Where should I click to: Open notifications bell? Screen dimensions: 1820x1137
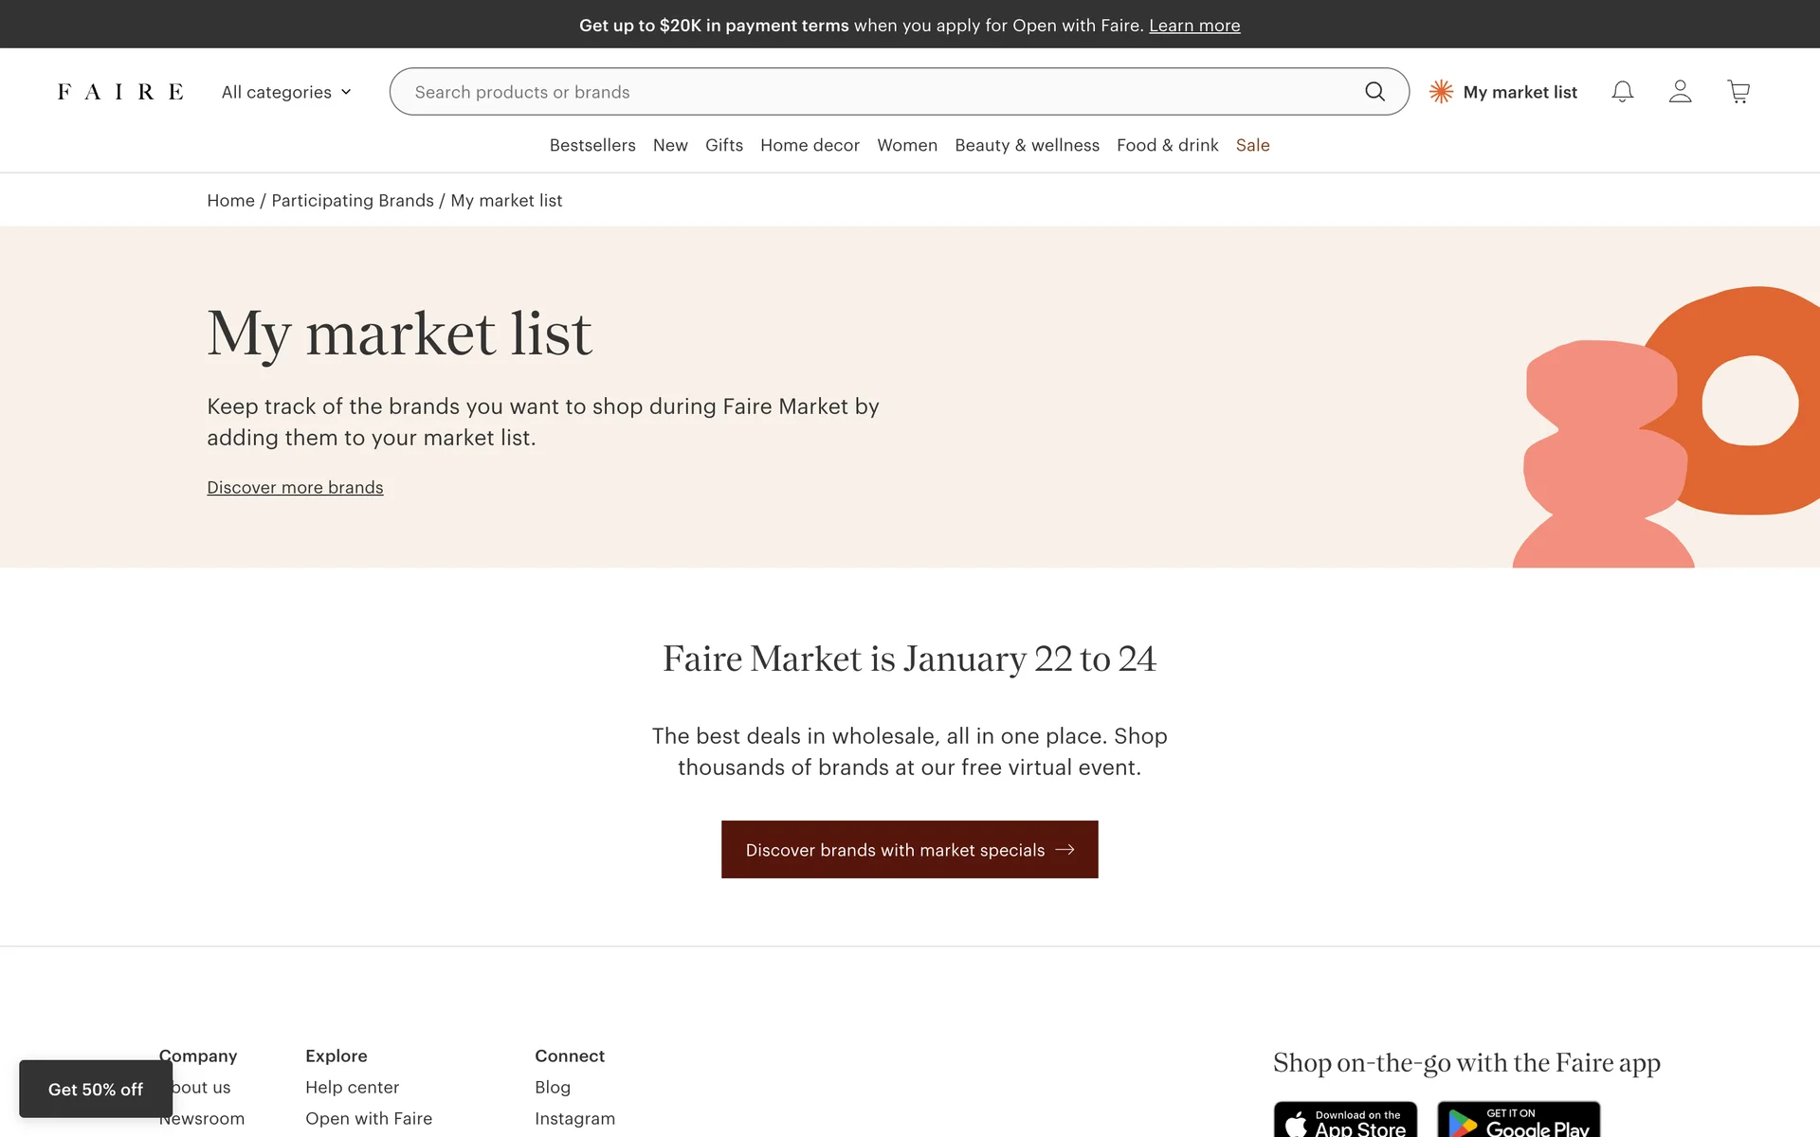click(x=1622, y=92)
